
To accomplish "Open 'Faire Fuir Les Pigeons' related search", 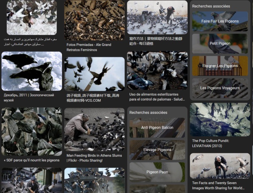I will coord(220,21).
